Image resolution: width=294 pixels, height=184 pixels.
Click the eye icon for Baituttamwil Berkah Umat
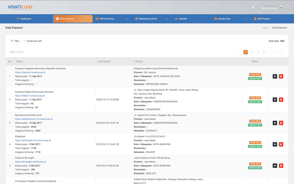[275, 123]
